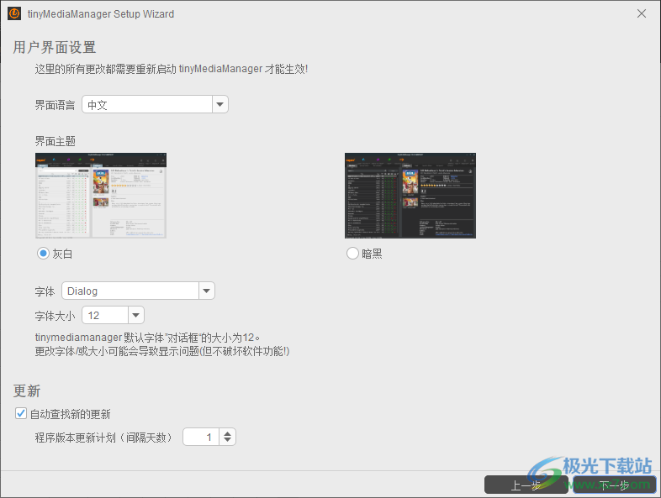Select the 暗黑 dark theme radio button
The height and width of the screenshot is (498, 661).
352,254
